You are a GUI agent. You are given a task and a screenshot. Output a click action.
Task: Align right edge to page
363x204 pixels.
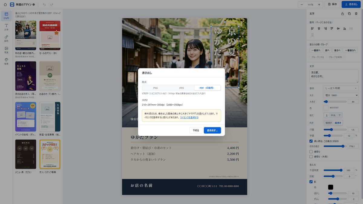tap(325, 29)
